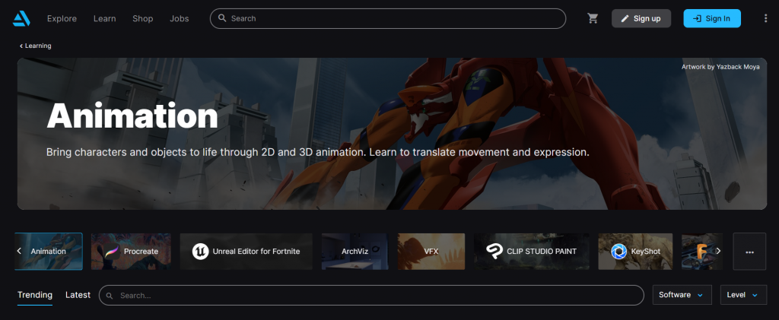The height and width of the screenshot is (320, 779).
Task: Expand the Level filter dropdown
Action: [743, 295]
